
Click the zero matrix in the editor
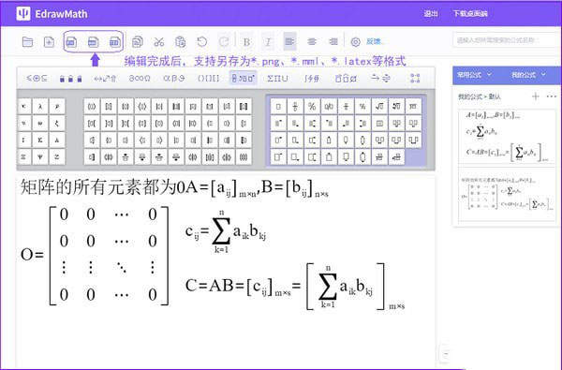coord(95,255)
